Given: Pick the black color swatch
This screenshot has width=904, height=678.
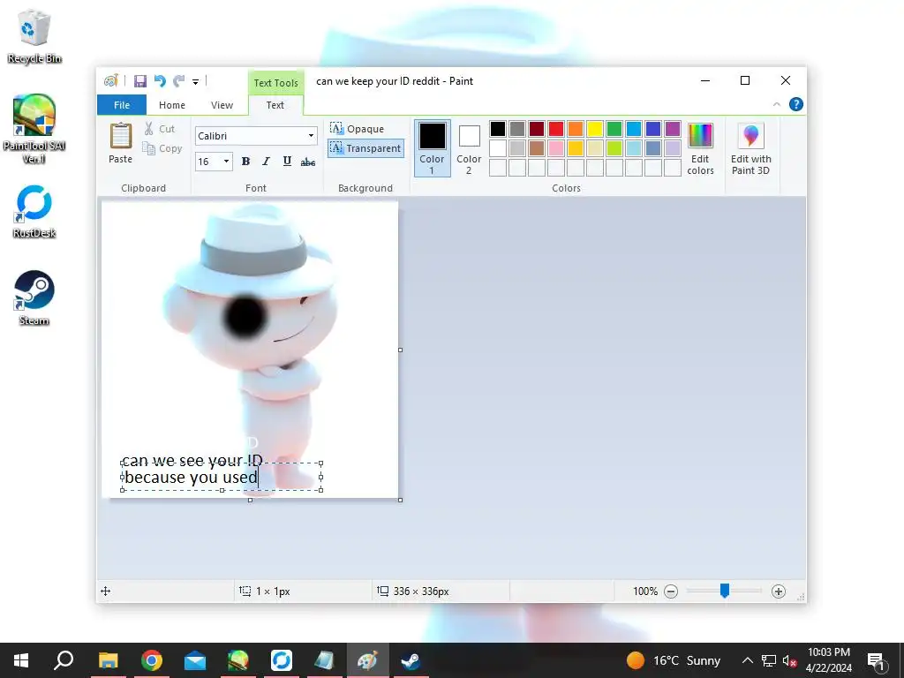Looking at the screenshot, I should [x=498, y=129].
